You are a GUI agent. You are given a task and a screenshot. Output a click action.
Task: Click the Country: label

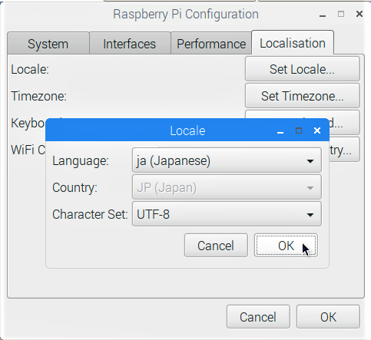75,188
